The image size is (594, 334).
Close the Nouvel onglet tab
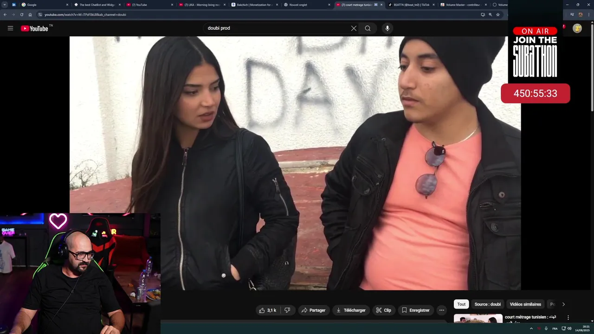[329, 5]
